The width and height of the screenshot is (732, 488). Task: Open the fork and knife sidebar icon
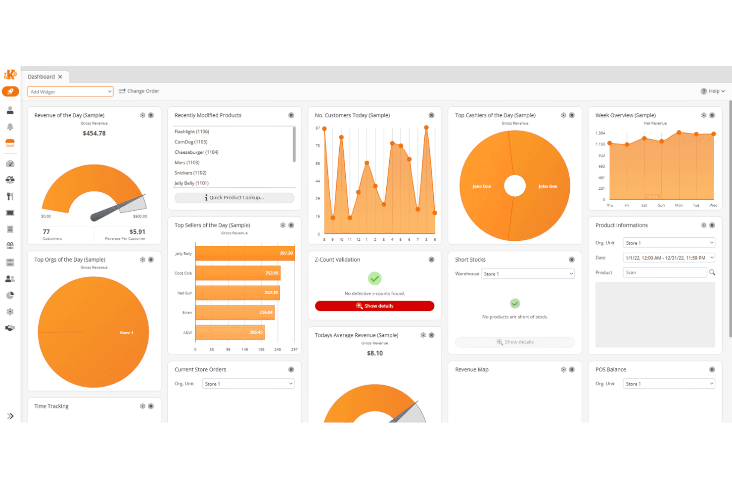coord(10,196)
